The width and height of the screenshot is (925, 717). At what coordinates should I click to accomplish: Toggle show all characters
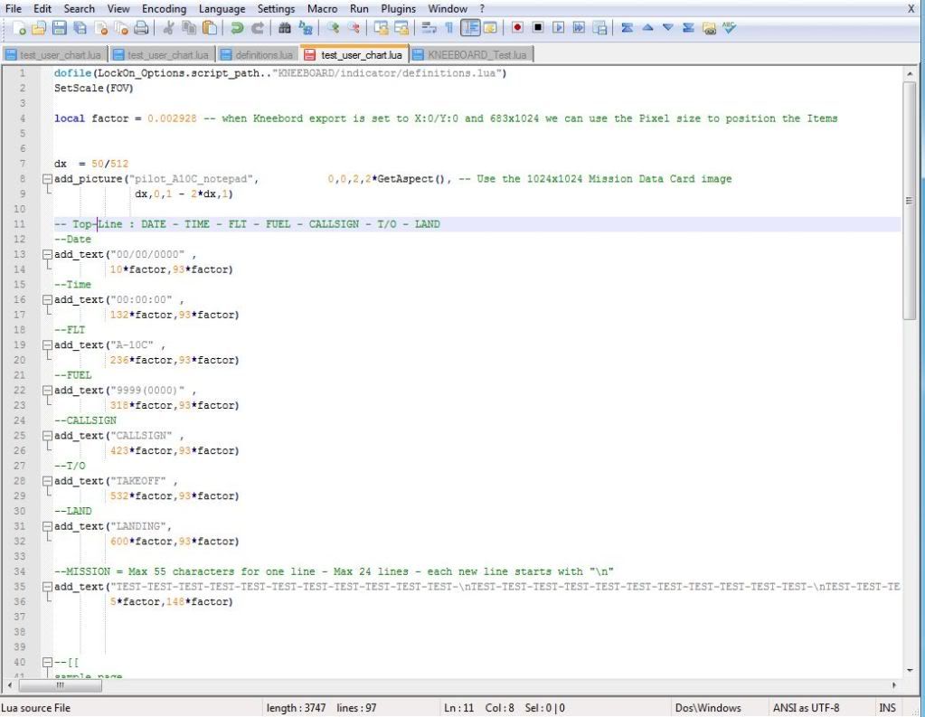[x=450, y=28]
